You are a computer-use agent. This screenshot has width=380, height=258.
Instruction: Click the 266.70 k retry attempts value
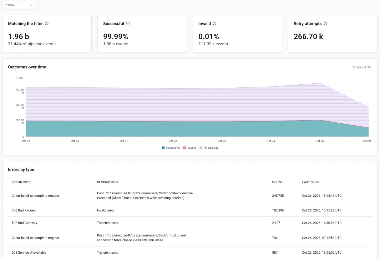(308, 36)
